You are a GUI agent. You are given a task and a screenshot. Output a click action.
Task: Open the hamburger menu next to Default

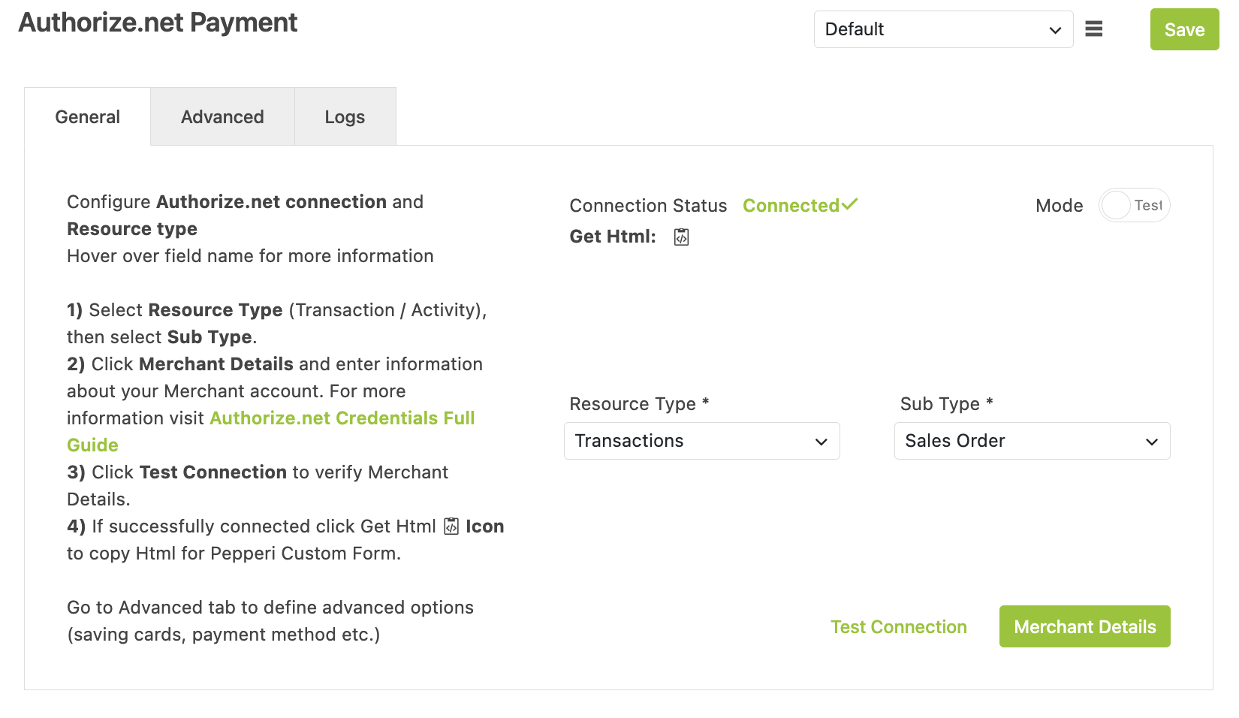point(1094,29)
